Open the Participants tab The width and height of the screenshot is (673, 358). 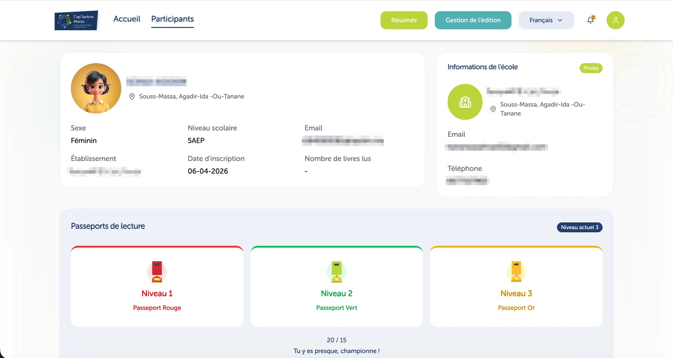172,19
